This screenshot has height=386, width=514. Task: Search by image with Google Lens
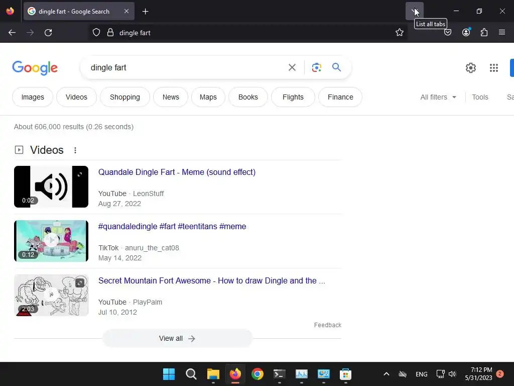[x=316, y=68]
